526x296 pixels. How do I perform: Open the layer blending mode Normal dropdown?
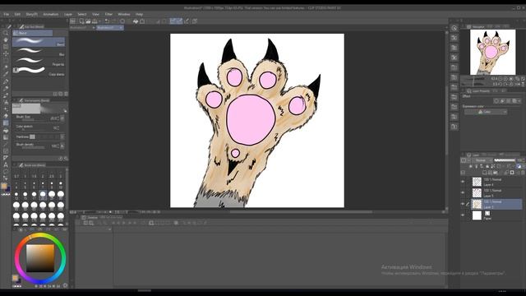point(482,160)
